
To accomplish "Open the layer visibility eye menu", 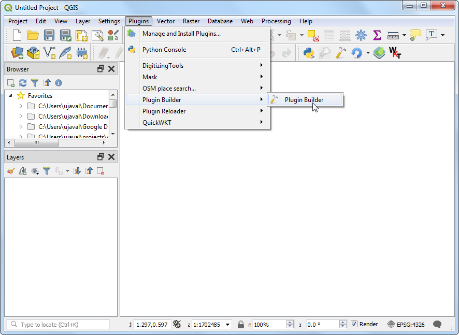I will tap(35, 171).
